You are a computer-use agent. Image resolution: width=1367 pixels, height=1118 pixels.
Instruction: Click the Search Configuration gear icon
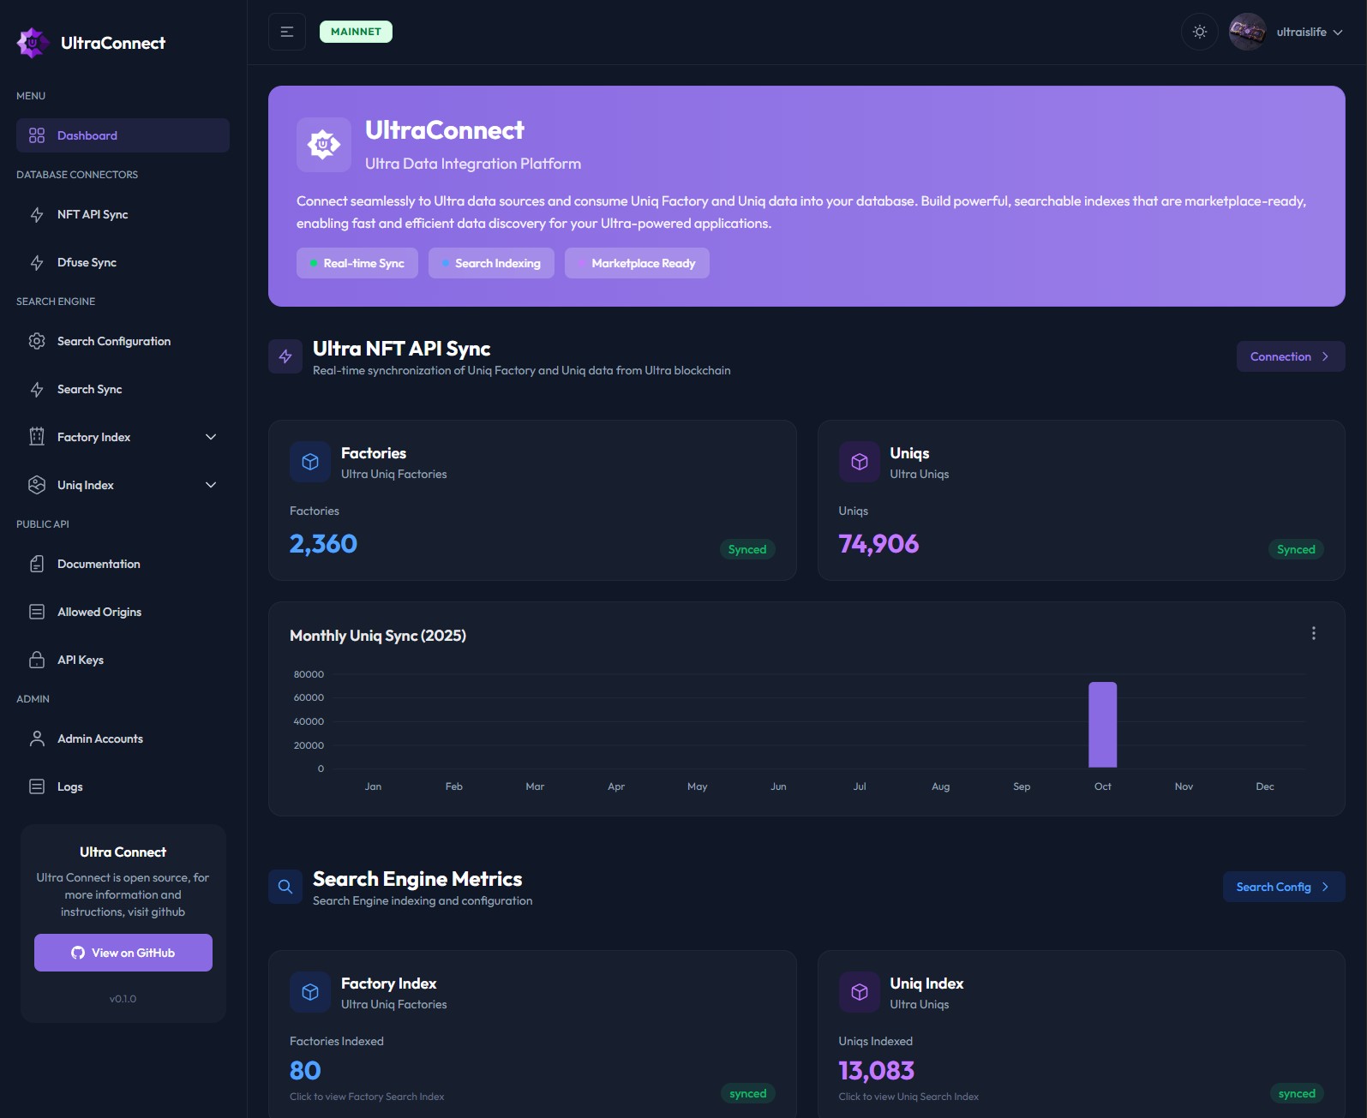pos(37,341)
